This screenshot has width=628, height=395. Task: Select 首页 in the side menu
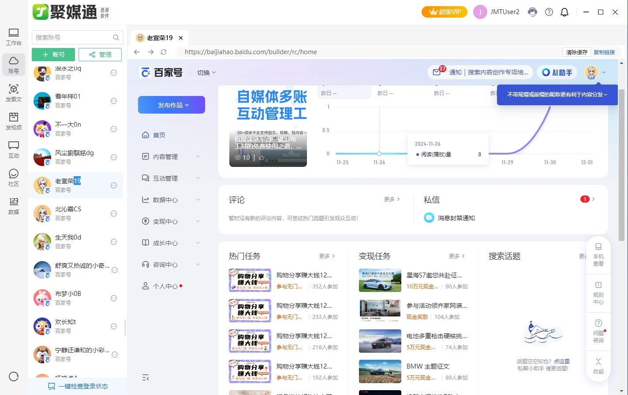pos(159,135)
